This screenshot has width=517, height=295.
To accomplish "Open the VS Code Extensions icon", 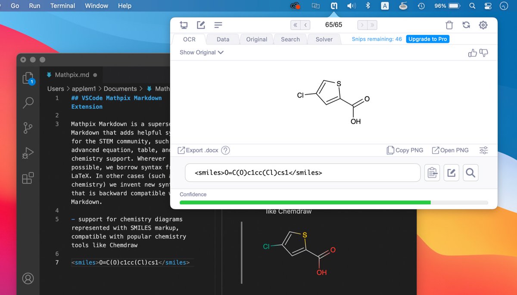I will pos(28,178).
